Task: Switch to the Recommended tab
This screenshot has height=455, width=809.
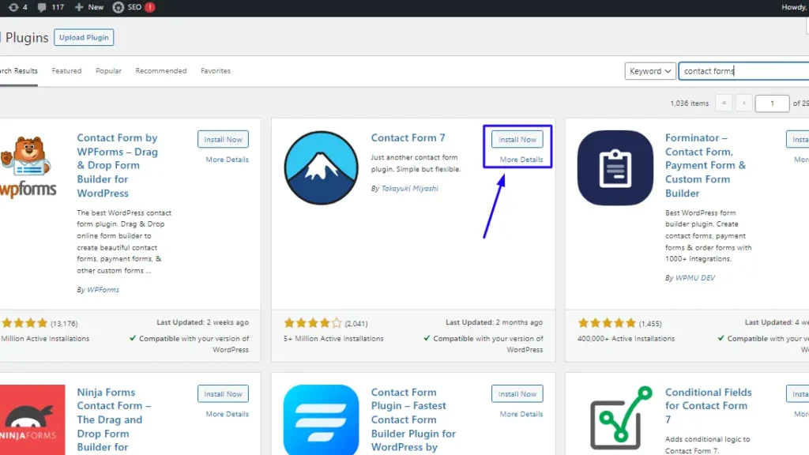Action: (161, 71)
